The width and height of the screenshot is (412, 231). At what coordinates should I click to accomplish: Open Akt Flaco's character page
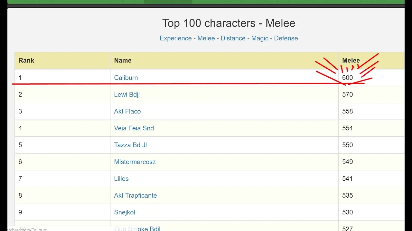click(127, 111)
